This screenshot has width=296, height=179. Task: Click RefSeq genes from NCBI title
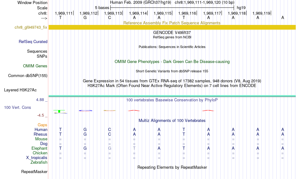click(x=172, y=37)
